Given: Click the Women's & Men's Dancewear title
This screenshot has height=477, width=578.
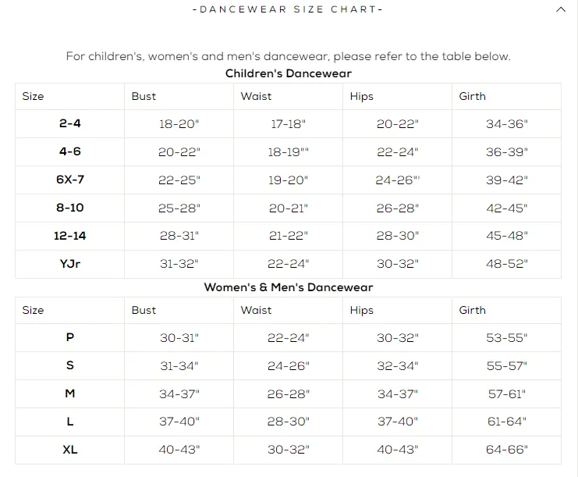Looking at the screenshot, I should pos(289,287).
